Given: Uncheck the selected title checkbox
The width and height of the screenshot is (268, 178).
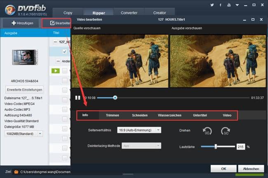Looking at the screenshot, I should 65,52.
